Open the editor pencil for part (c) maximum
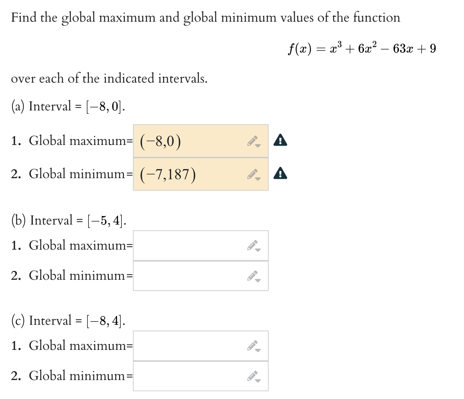Image resolution: width=464 pixels, height=399 pixels. tap(252, 345)
